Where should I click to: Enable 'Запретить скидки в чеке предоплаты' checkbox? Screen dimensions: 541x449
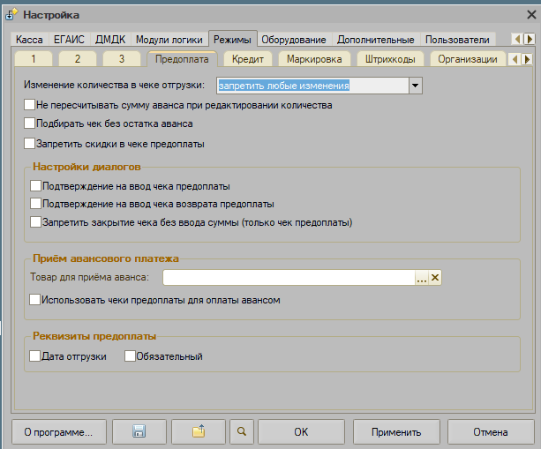pyautogui.click(x=31, y=143)
